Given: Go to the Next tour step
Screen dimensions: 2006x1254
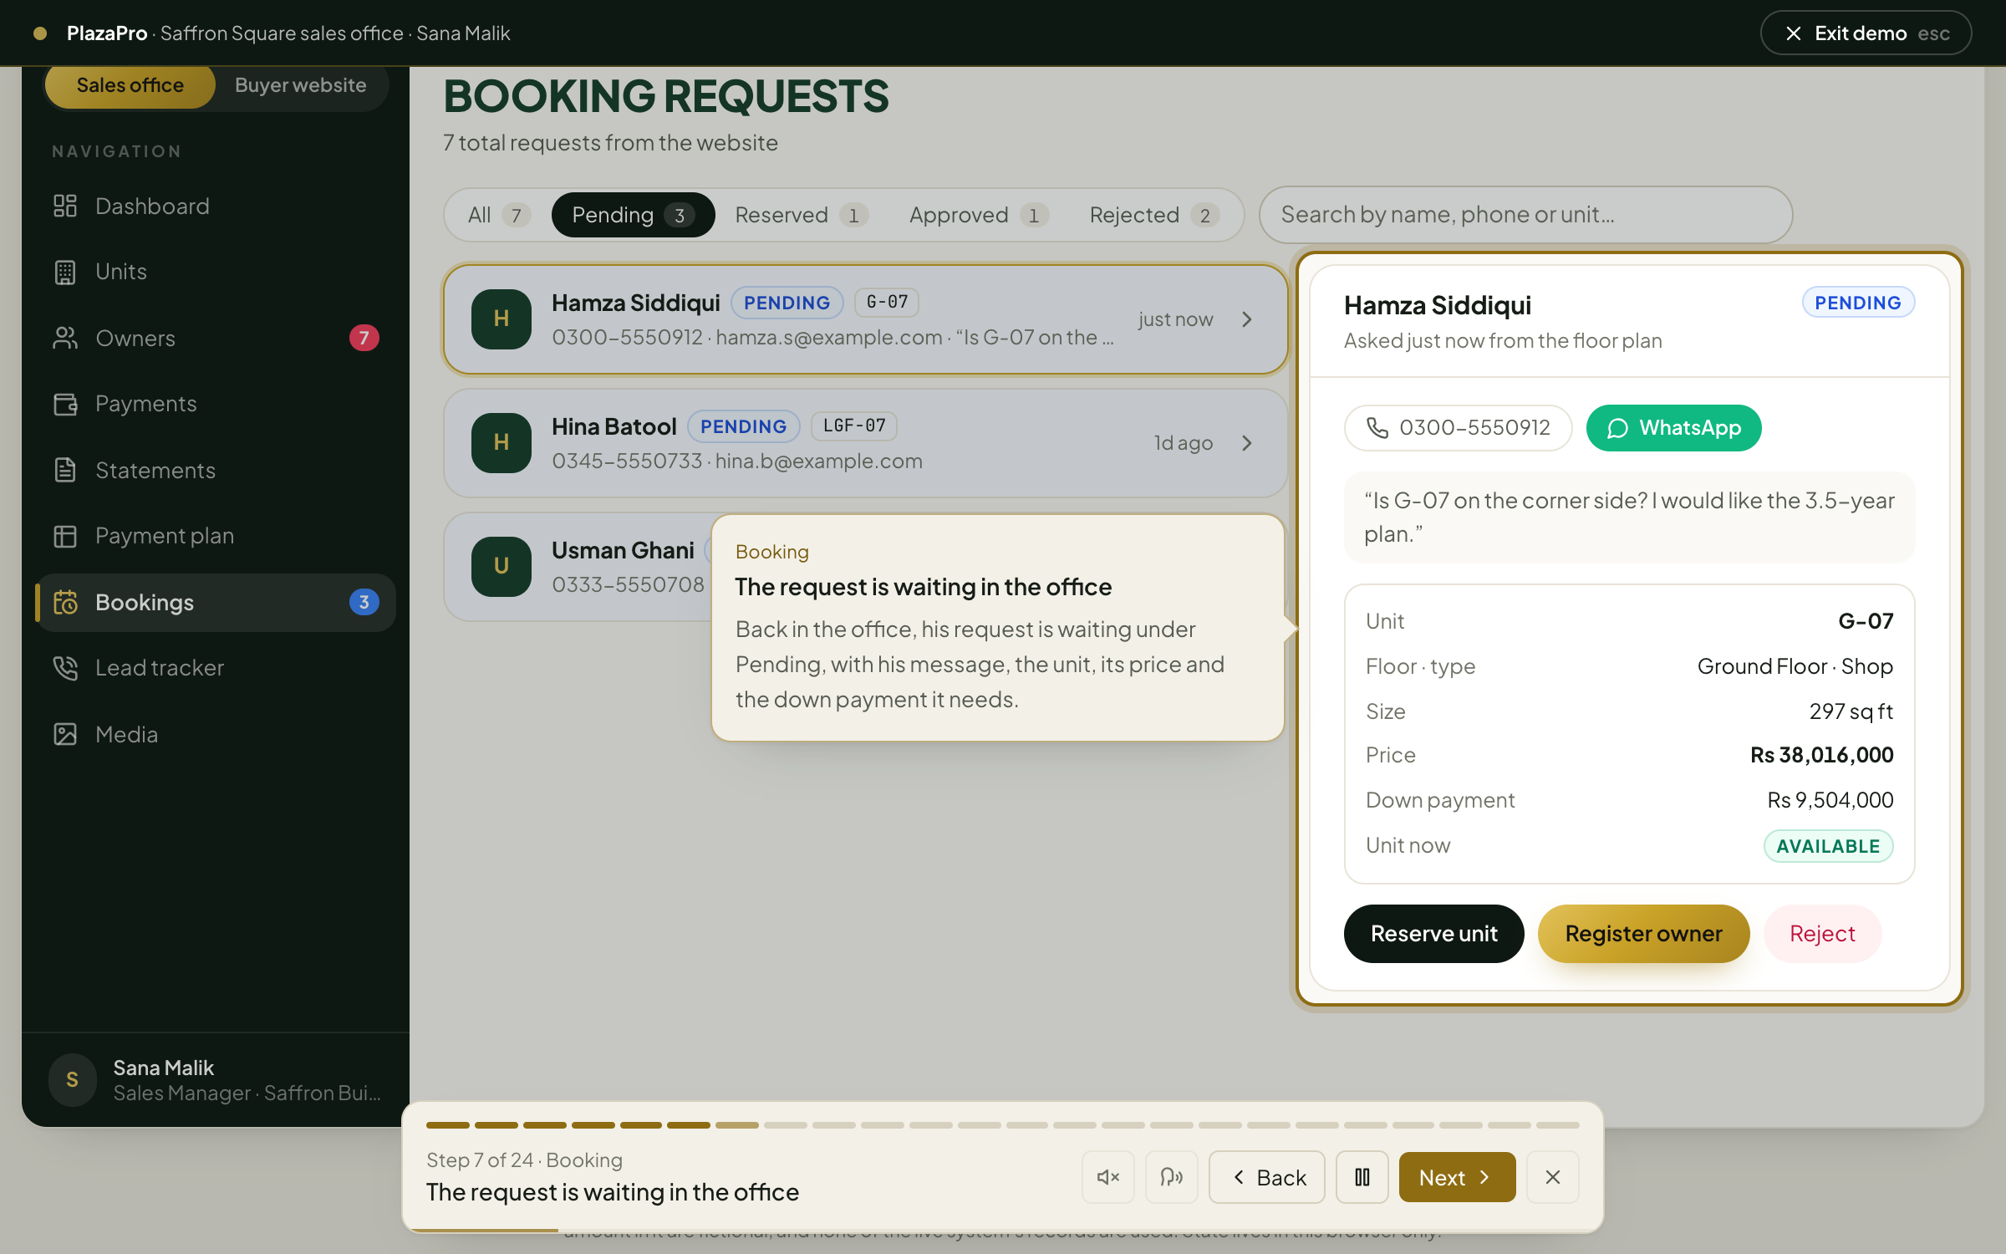Looking at the screenshot, I should [1457, 1177].
